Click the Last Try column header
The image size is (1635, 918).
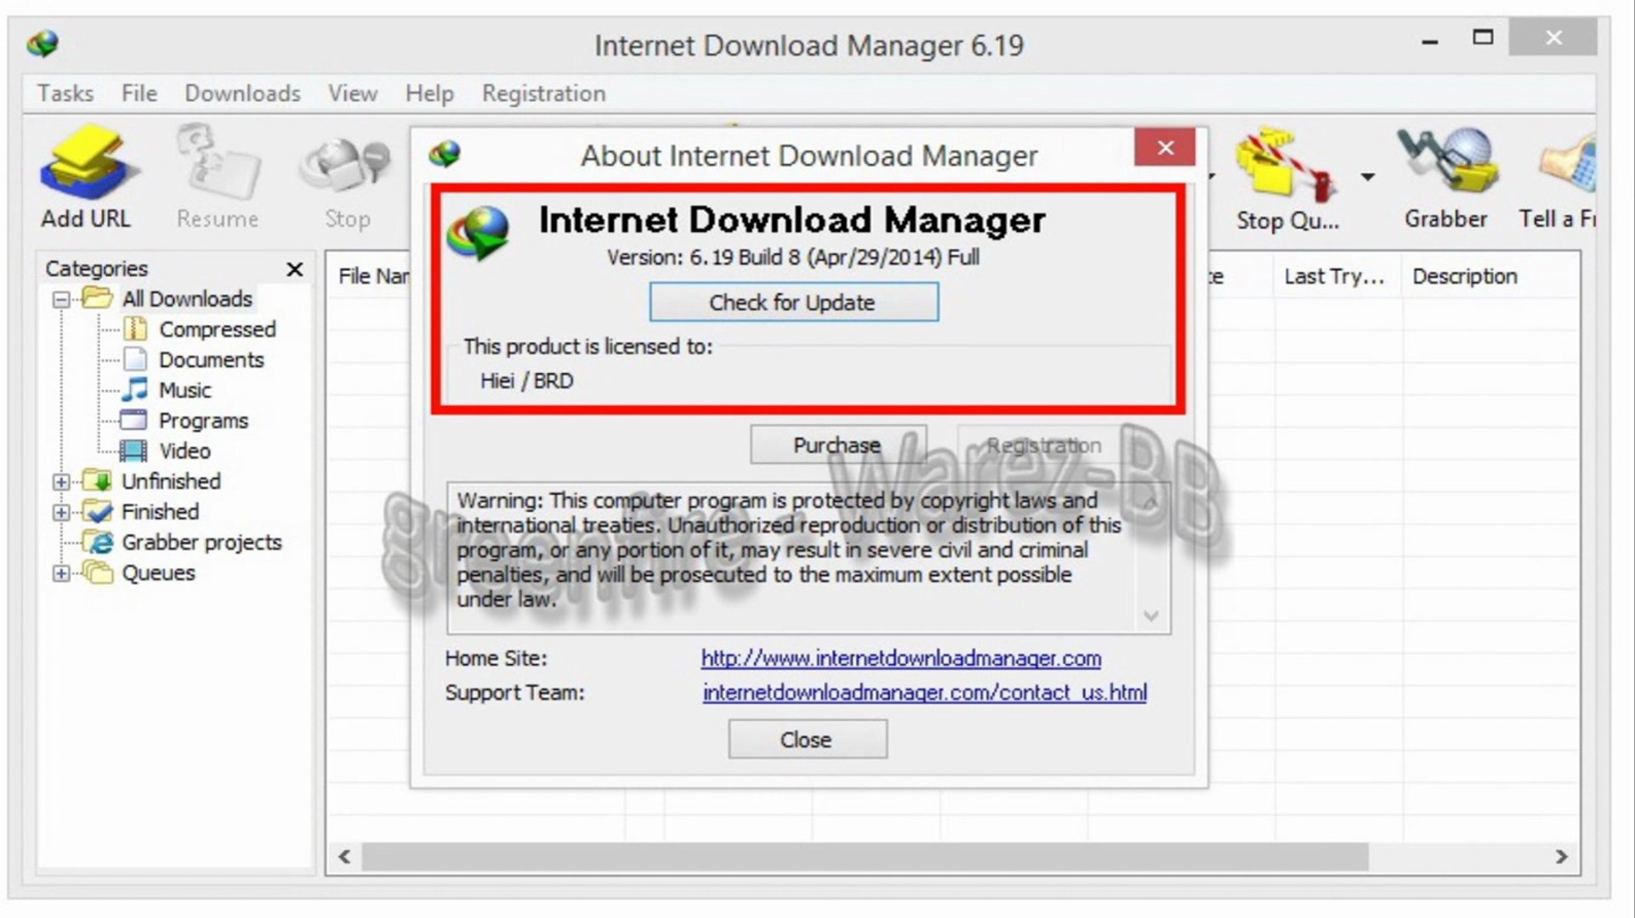1335,276
